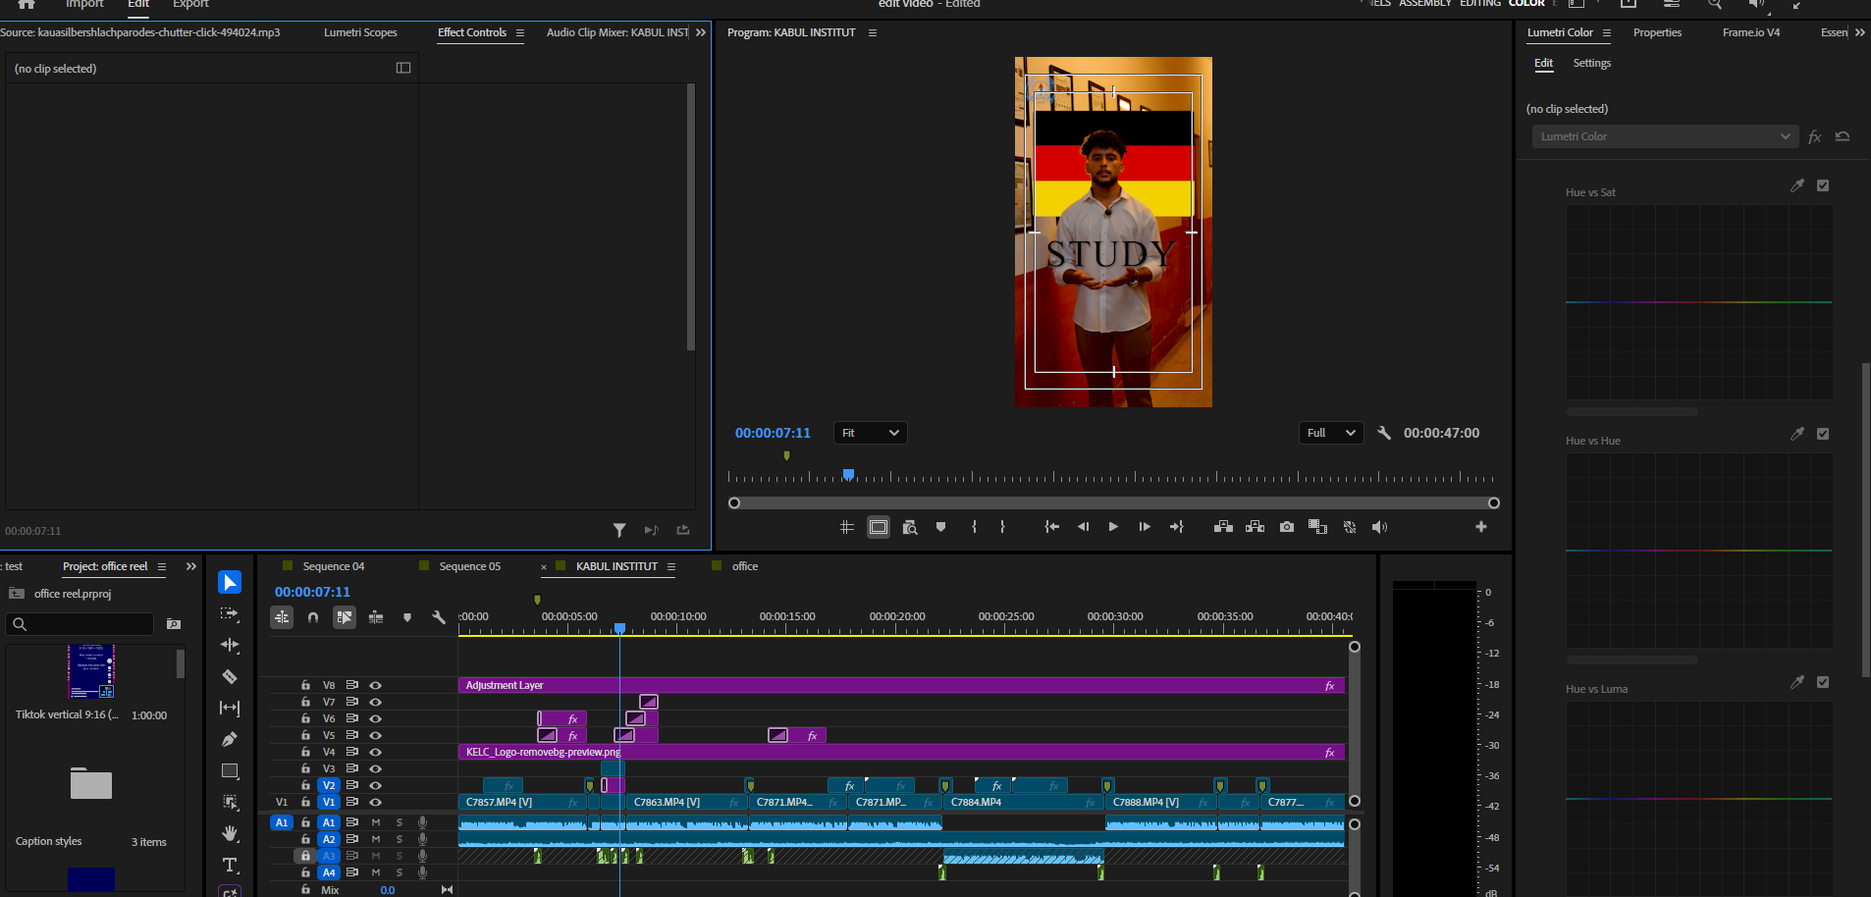This screenshot has height=897, width=1871.
Task: Open timeline display settings wrench
Action: point(439,617)
